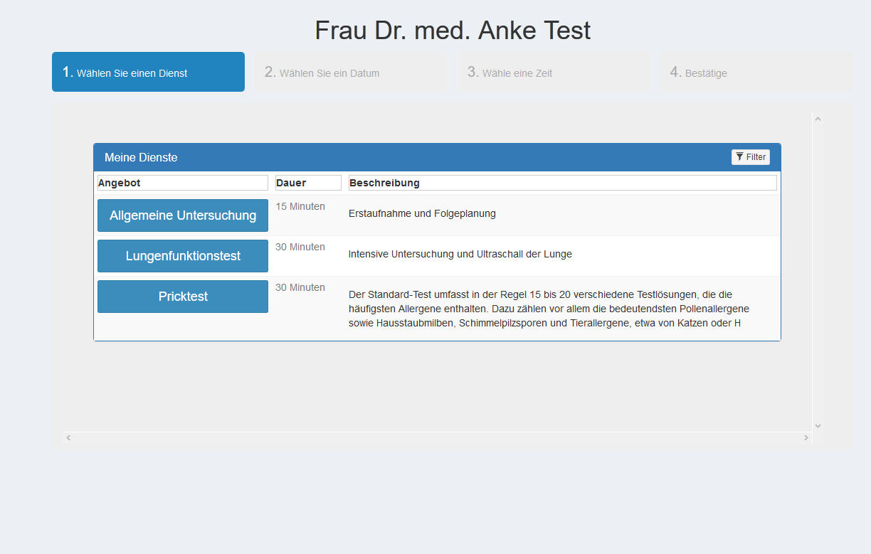Choose the Lungenfunktionstest service
This screenshot has height=554, width=871.
[x=182, y=255]
